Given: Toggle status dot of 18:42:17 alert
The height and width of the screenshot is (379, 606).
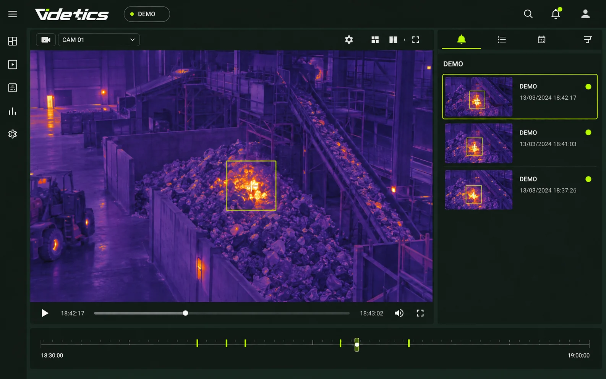Looking at the screenshot, I should tap(588, 87).
